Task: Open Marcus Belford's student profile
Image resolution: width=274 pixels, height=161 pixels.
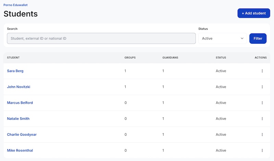Action: tap(20, 103)
